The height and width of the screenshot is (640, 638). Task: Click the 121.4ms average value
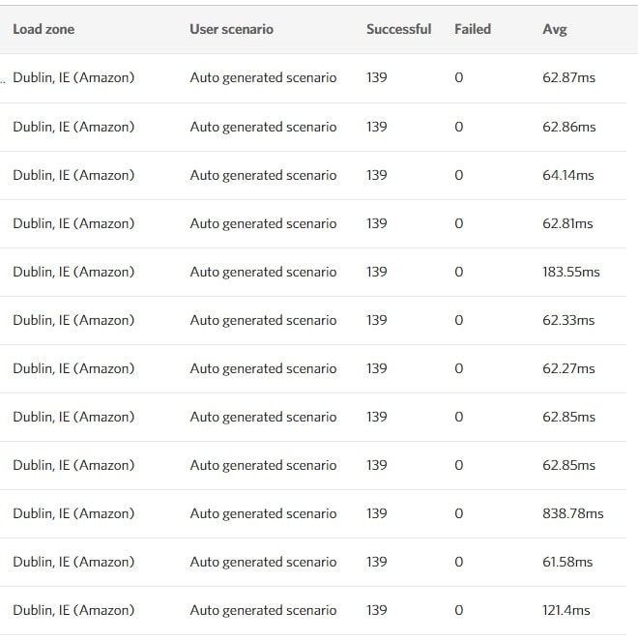(565, 610)
